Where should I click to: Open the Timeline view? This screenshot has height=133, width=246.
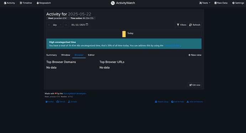(x=26, y=3)
